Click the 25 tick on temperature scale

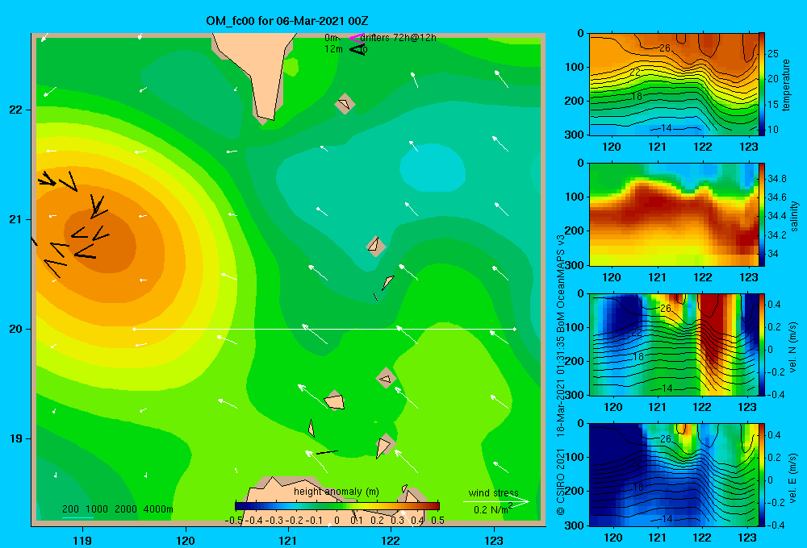(x=773, y=53)
